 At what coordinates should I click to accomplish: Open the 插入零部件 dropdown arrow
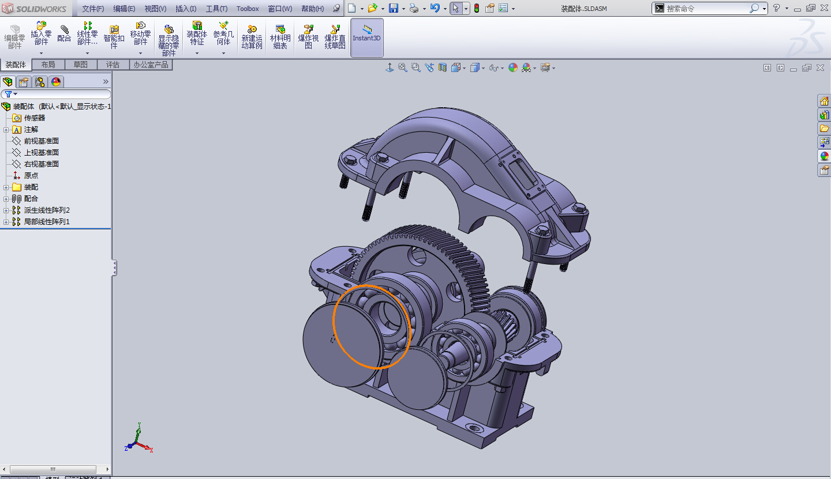[x=42, y=53]
